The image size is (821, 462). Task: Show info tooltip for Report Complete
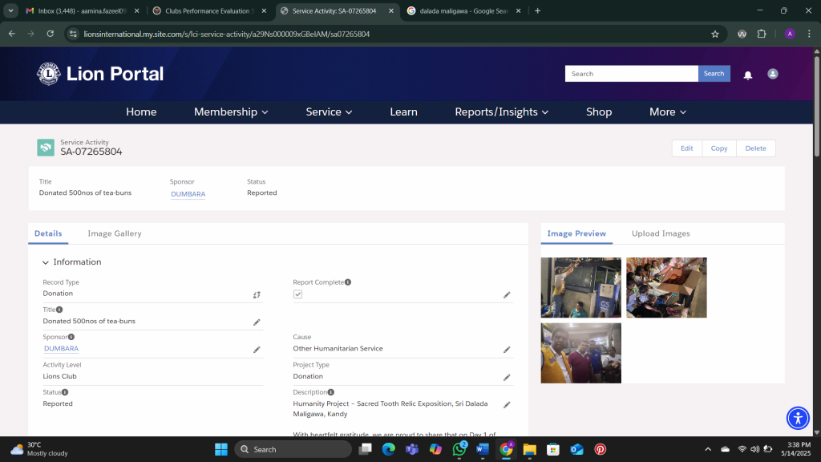tap(348, 282)
